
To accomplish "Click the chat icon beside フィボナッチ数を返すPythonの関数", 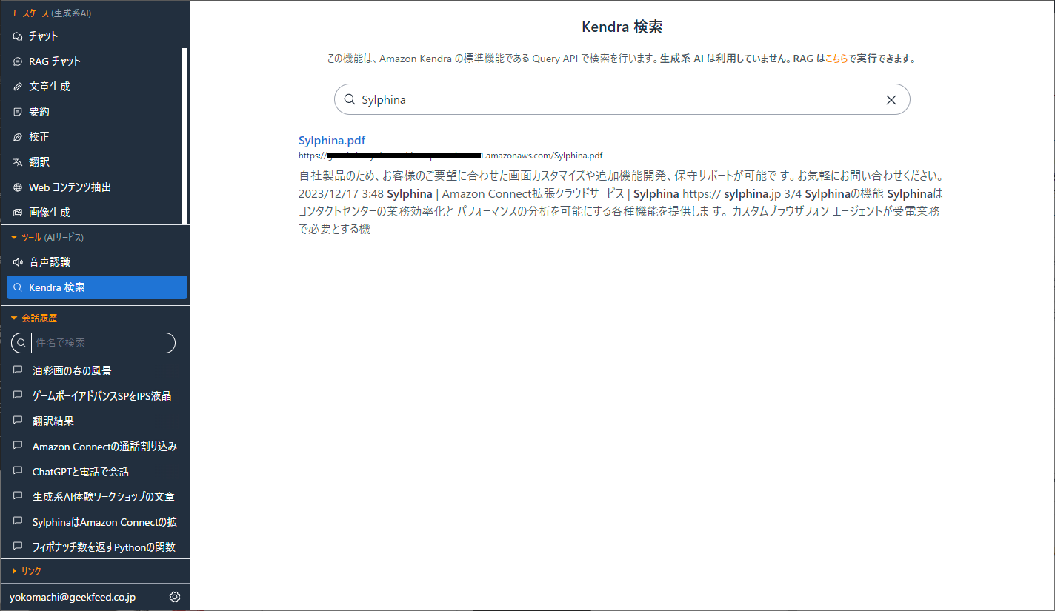I will 19,547.
